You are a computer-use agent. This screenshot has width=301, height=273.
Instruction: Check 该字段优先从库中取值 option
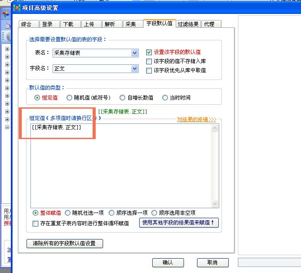tap(149, 70)
